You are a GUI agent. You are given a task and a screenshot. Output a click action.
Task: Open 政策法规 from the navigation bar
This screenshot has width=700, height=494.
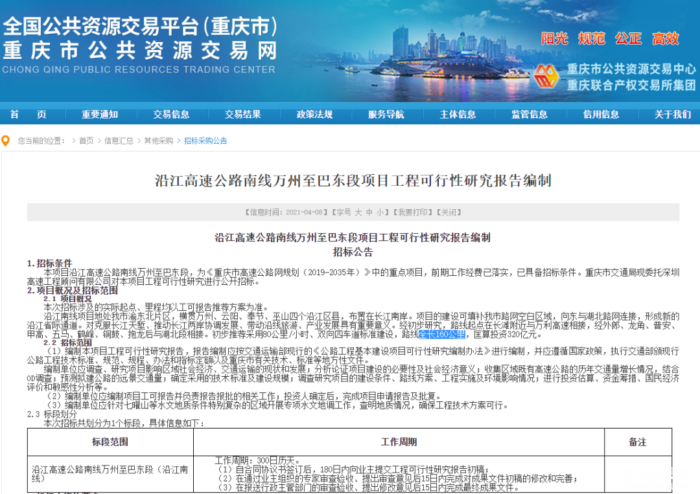[314, 115]
